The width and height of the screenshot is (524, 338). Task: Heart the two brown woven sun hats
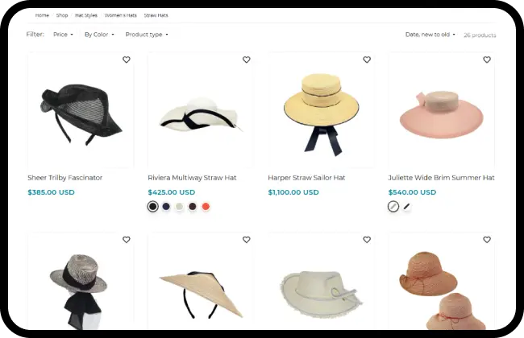(x=487, y=240)
